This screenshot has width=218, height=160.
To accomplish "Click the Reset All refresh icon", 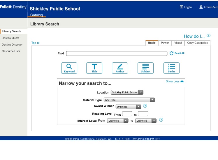I will click(172, 53).
